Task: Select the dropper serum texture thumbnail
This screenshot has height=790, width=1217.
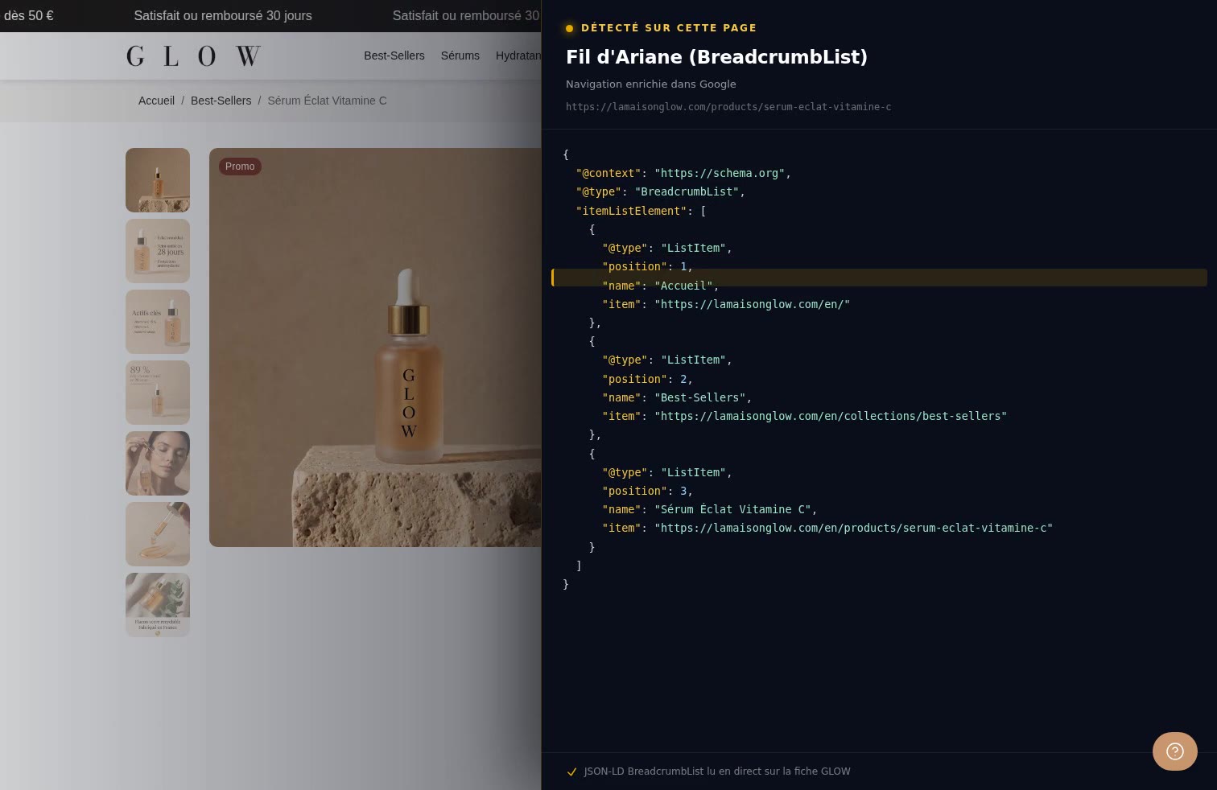Action: coord(158,534)
